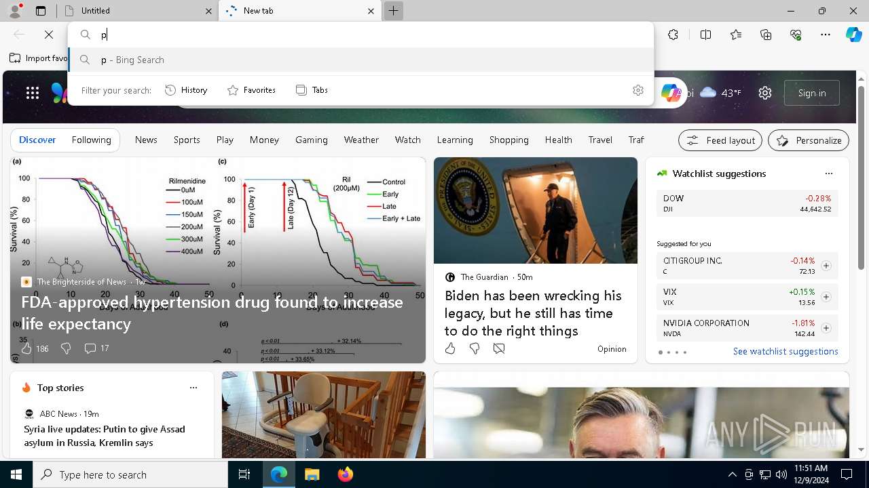Dislike the hypertension drug article

tap(66, 348)
